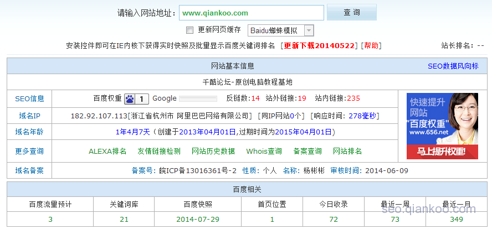Click the 域名IP row label
Viewport: 492px width, 229px height.
[x=29, y=116]
